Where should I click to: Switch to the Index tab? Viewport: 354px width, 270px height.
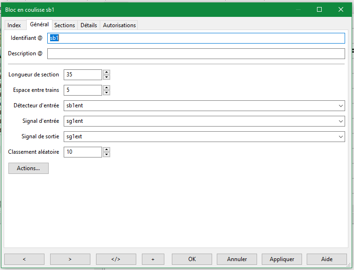(15, 25)
